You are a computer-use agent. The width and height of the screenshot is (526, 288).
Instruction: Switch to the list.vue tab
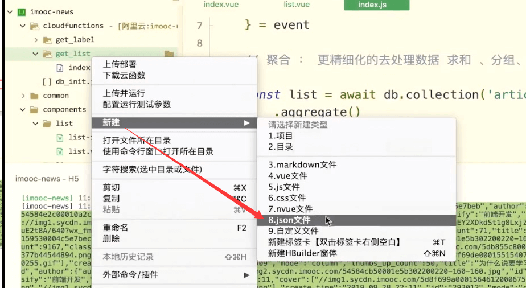(296, 5)
